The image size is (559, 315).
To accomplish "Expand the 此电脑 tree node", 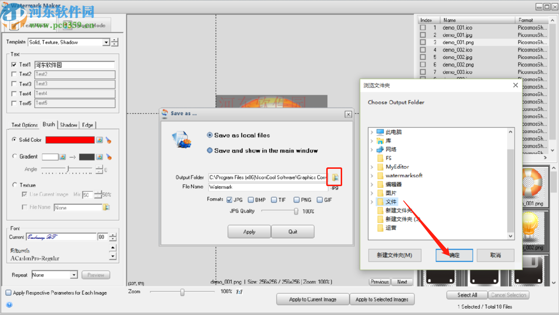I will click(372, 132).
